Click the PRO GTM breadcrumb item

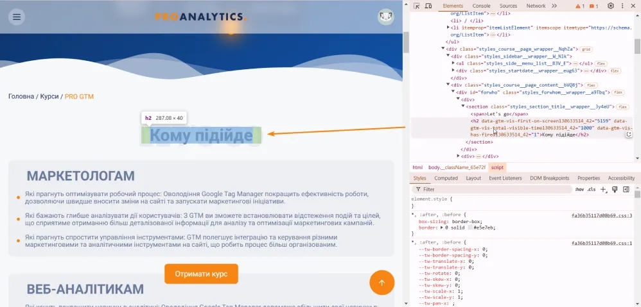tap(79, 97)
